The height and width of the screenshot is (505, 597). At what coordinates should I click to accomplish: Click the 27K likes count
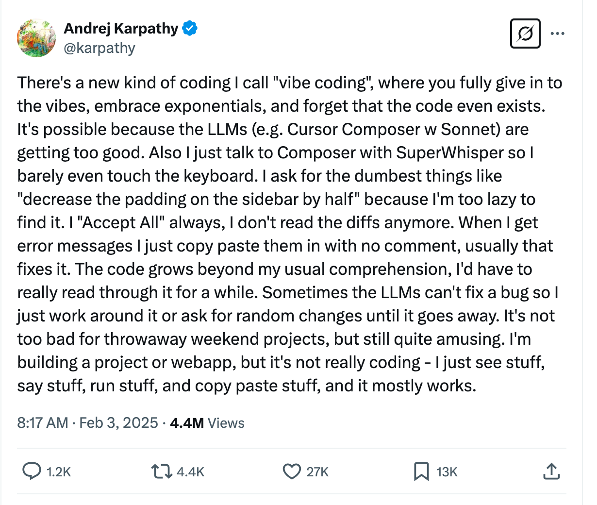click(x=318, y=472)
